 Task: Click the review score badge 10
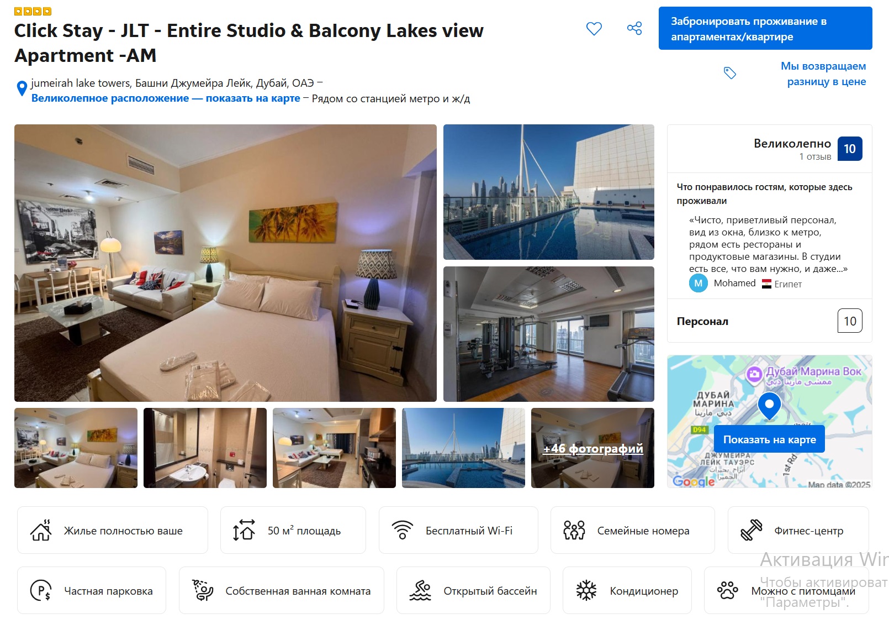pyautogui.click(x=850, y=149)
